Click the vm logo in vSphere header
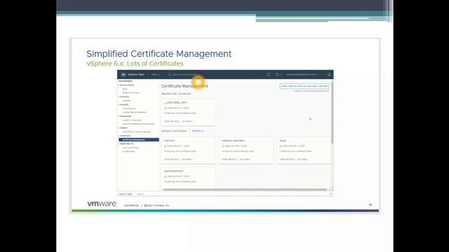 123,75
